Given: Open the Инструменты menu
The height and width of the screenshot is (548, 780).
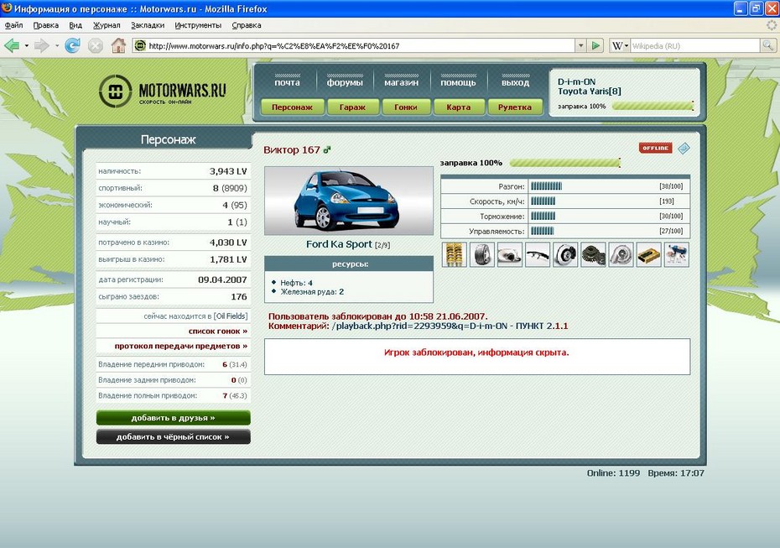Looking at the screenshot, I should point(198,25).
